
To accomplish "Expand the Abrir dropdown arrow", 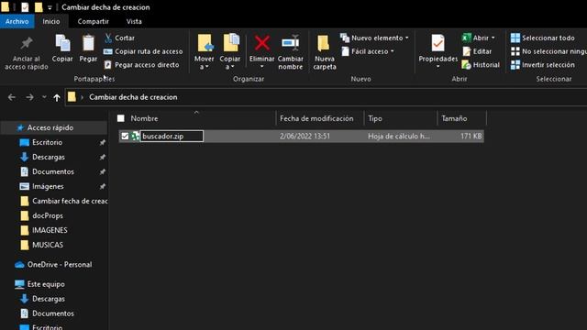I will 493,38.
